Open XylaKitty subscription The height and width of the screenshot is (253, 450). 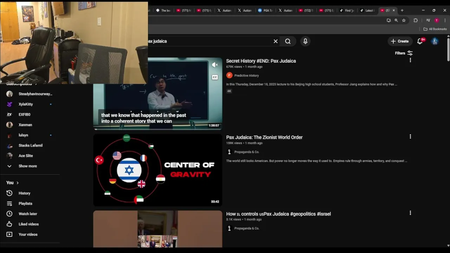point(30,104)
